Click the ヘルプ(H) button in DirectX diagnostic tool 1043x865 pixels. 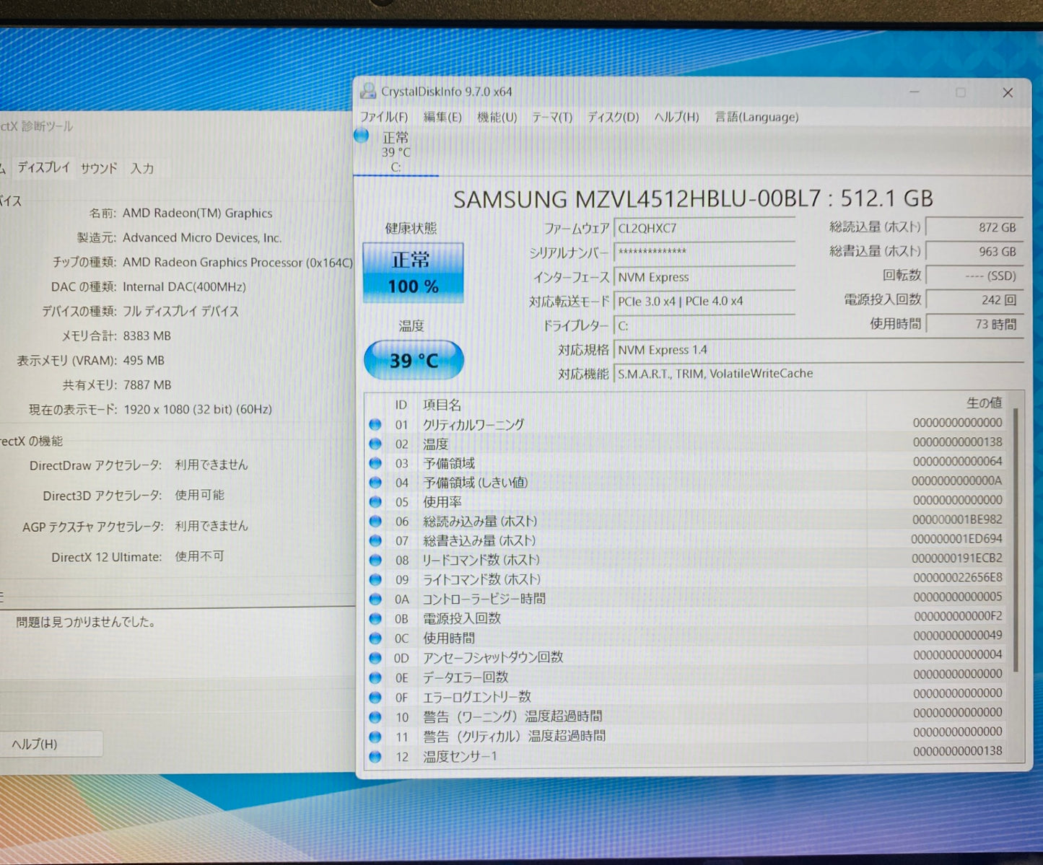coord(51,744)
